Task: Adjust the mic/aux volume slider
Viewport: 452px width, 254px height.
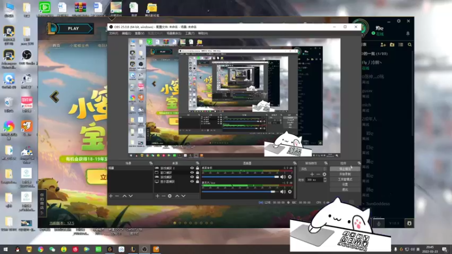Action: click(240, 191)
